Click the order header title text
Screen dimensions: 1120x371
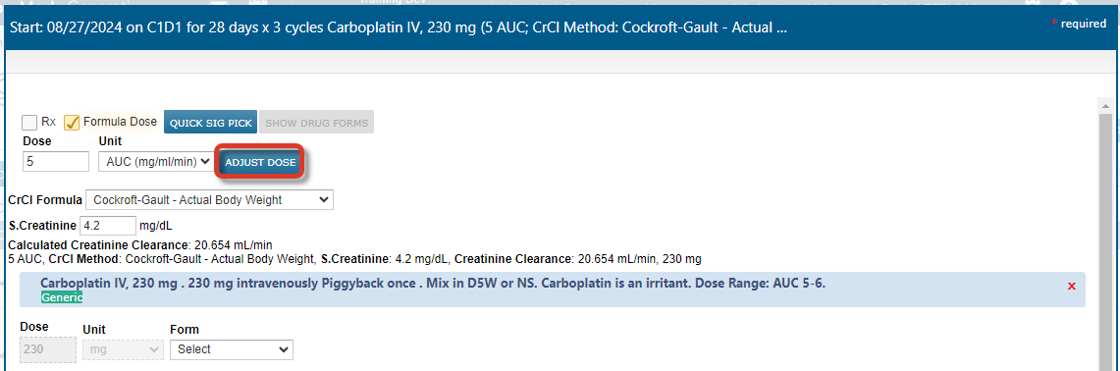399,27
